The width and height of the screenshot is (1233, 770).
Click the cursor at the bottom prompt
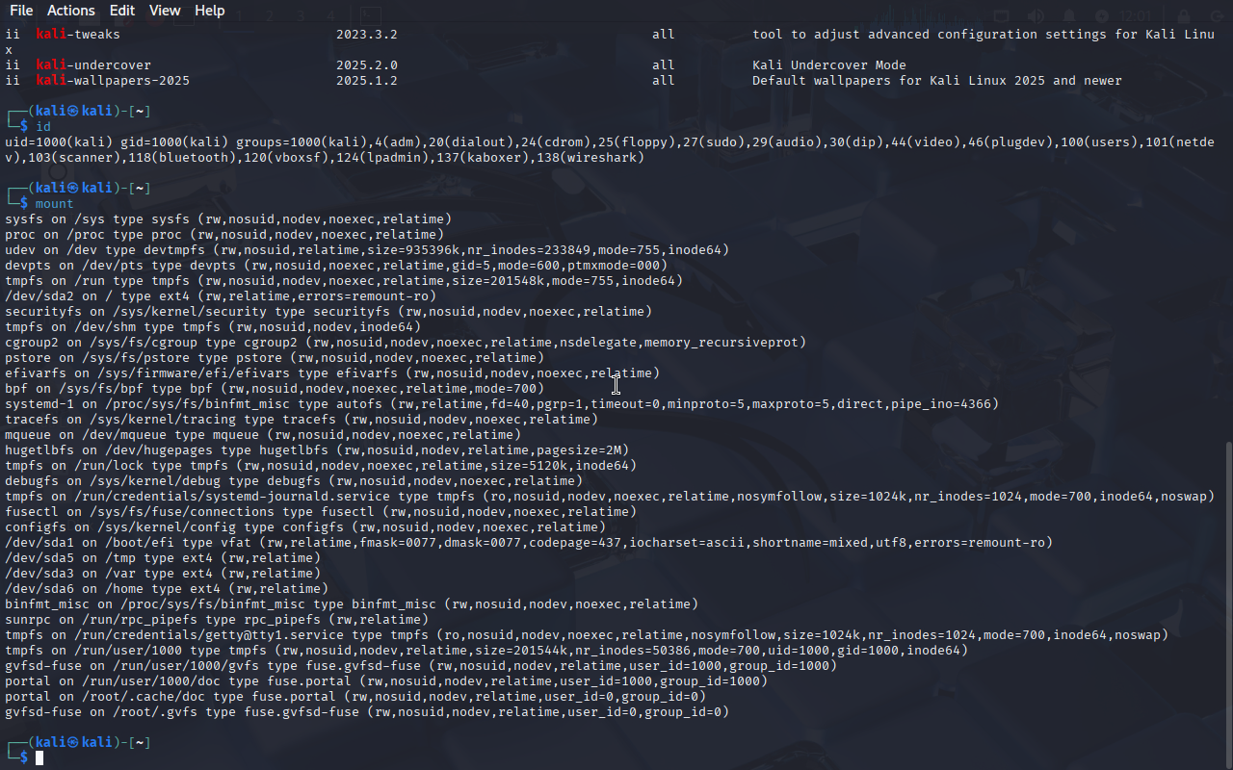[39, 758]
